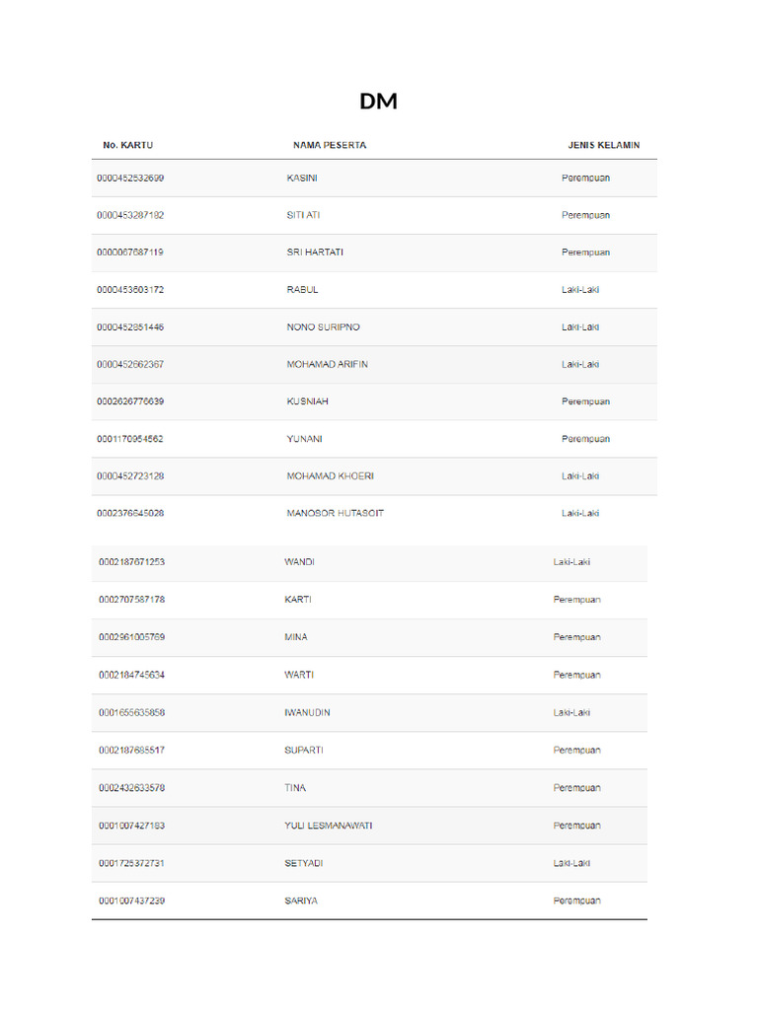The image size is (758, 1010).
Task: Select the SRI HARTATI name cell
Action: point(316,252)
